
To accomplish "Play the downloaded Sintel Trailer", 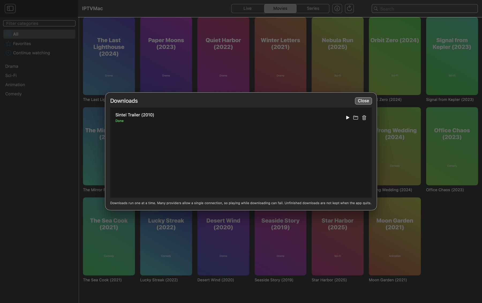I will click(x=348, y=117).
